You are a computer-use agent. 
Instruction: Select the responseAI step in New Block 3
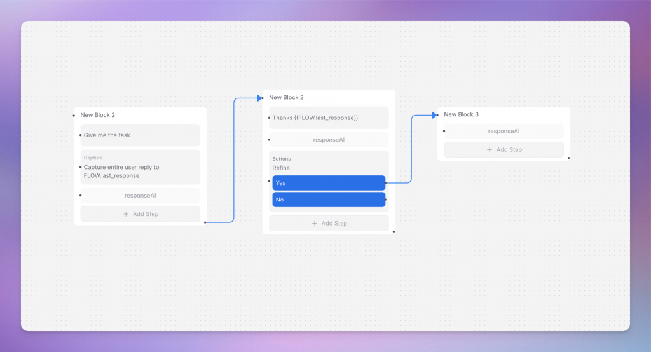(504, 131)
